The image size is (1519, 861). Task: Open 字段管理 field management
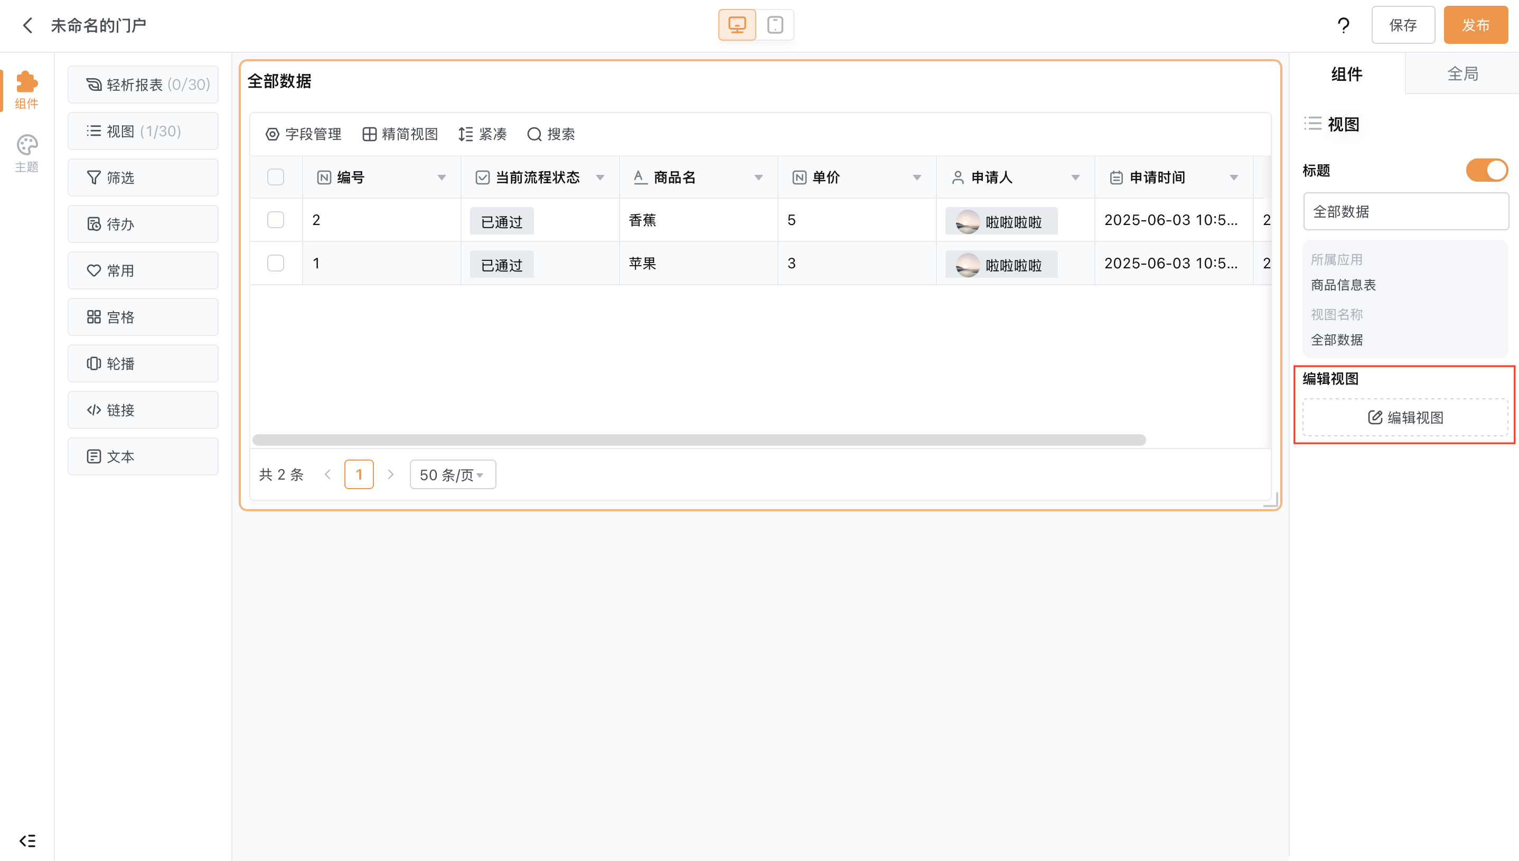click(303, 134)
